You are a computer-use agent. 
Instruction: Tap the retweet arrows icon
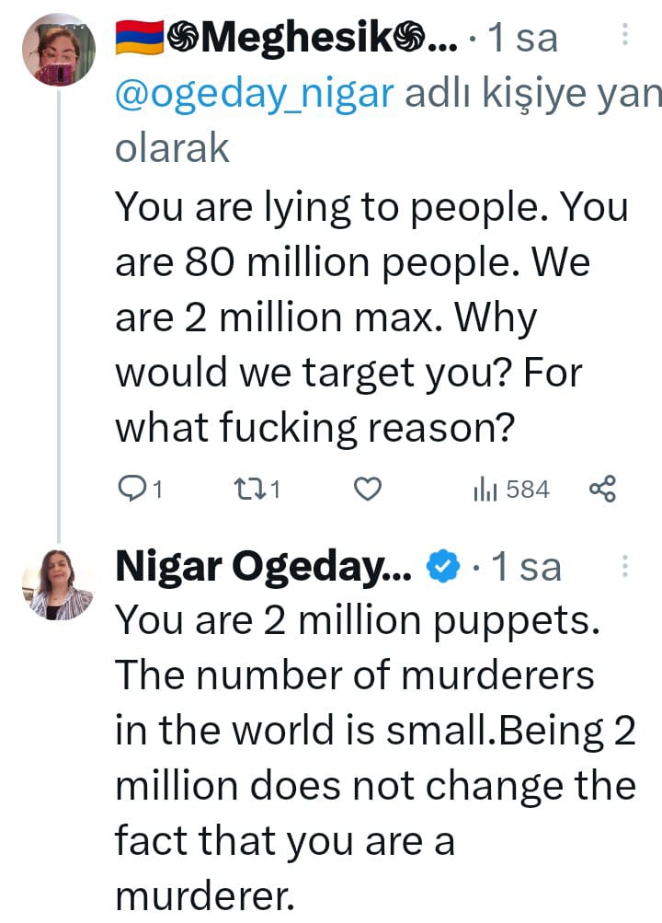[245, 490]
